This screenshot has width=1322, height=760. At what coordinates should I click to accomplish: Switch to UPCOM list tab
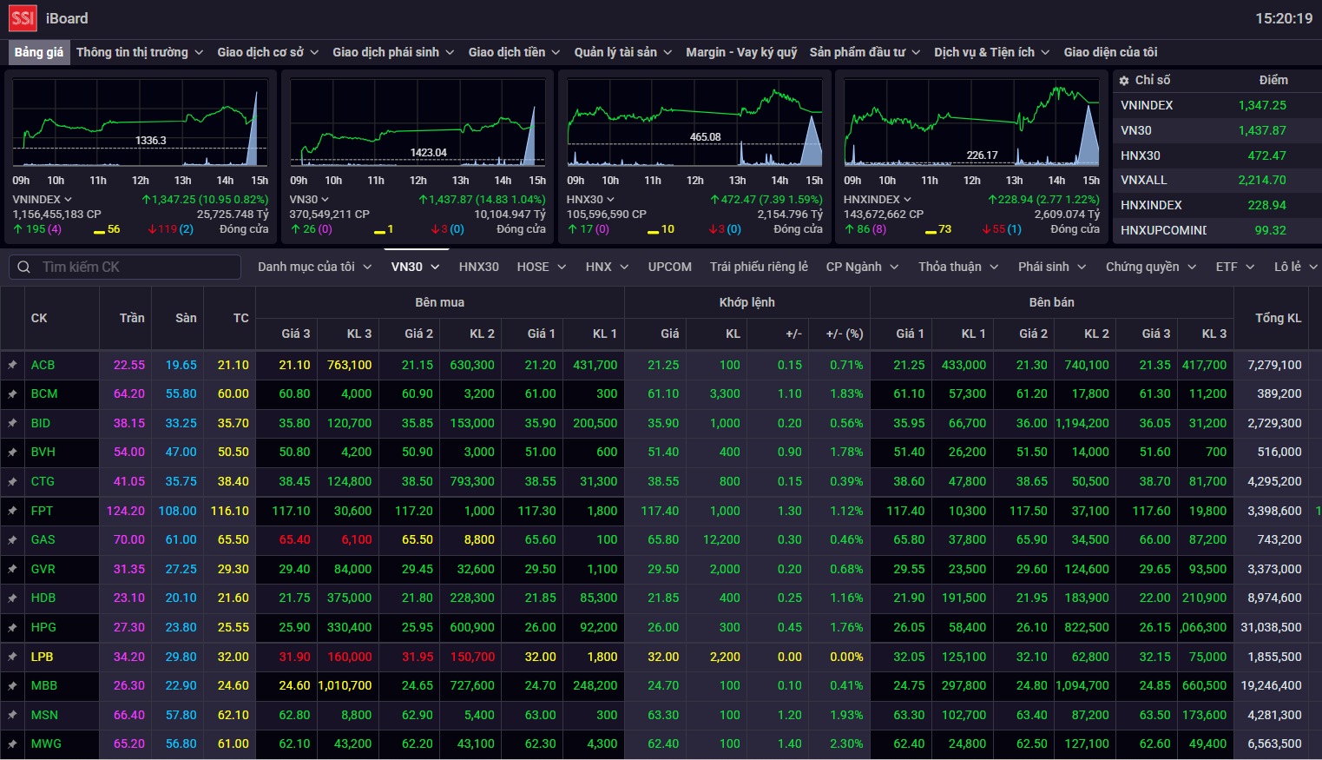[670, 267]
